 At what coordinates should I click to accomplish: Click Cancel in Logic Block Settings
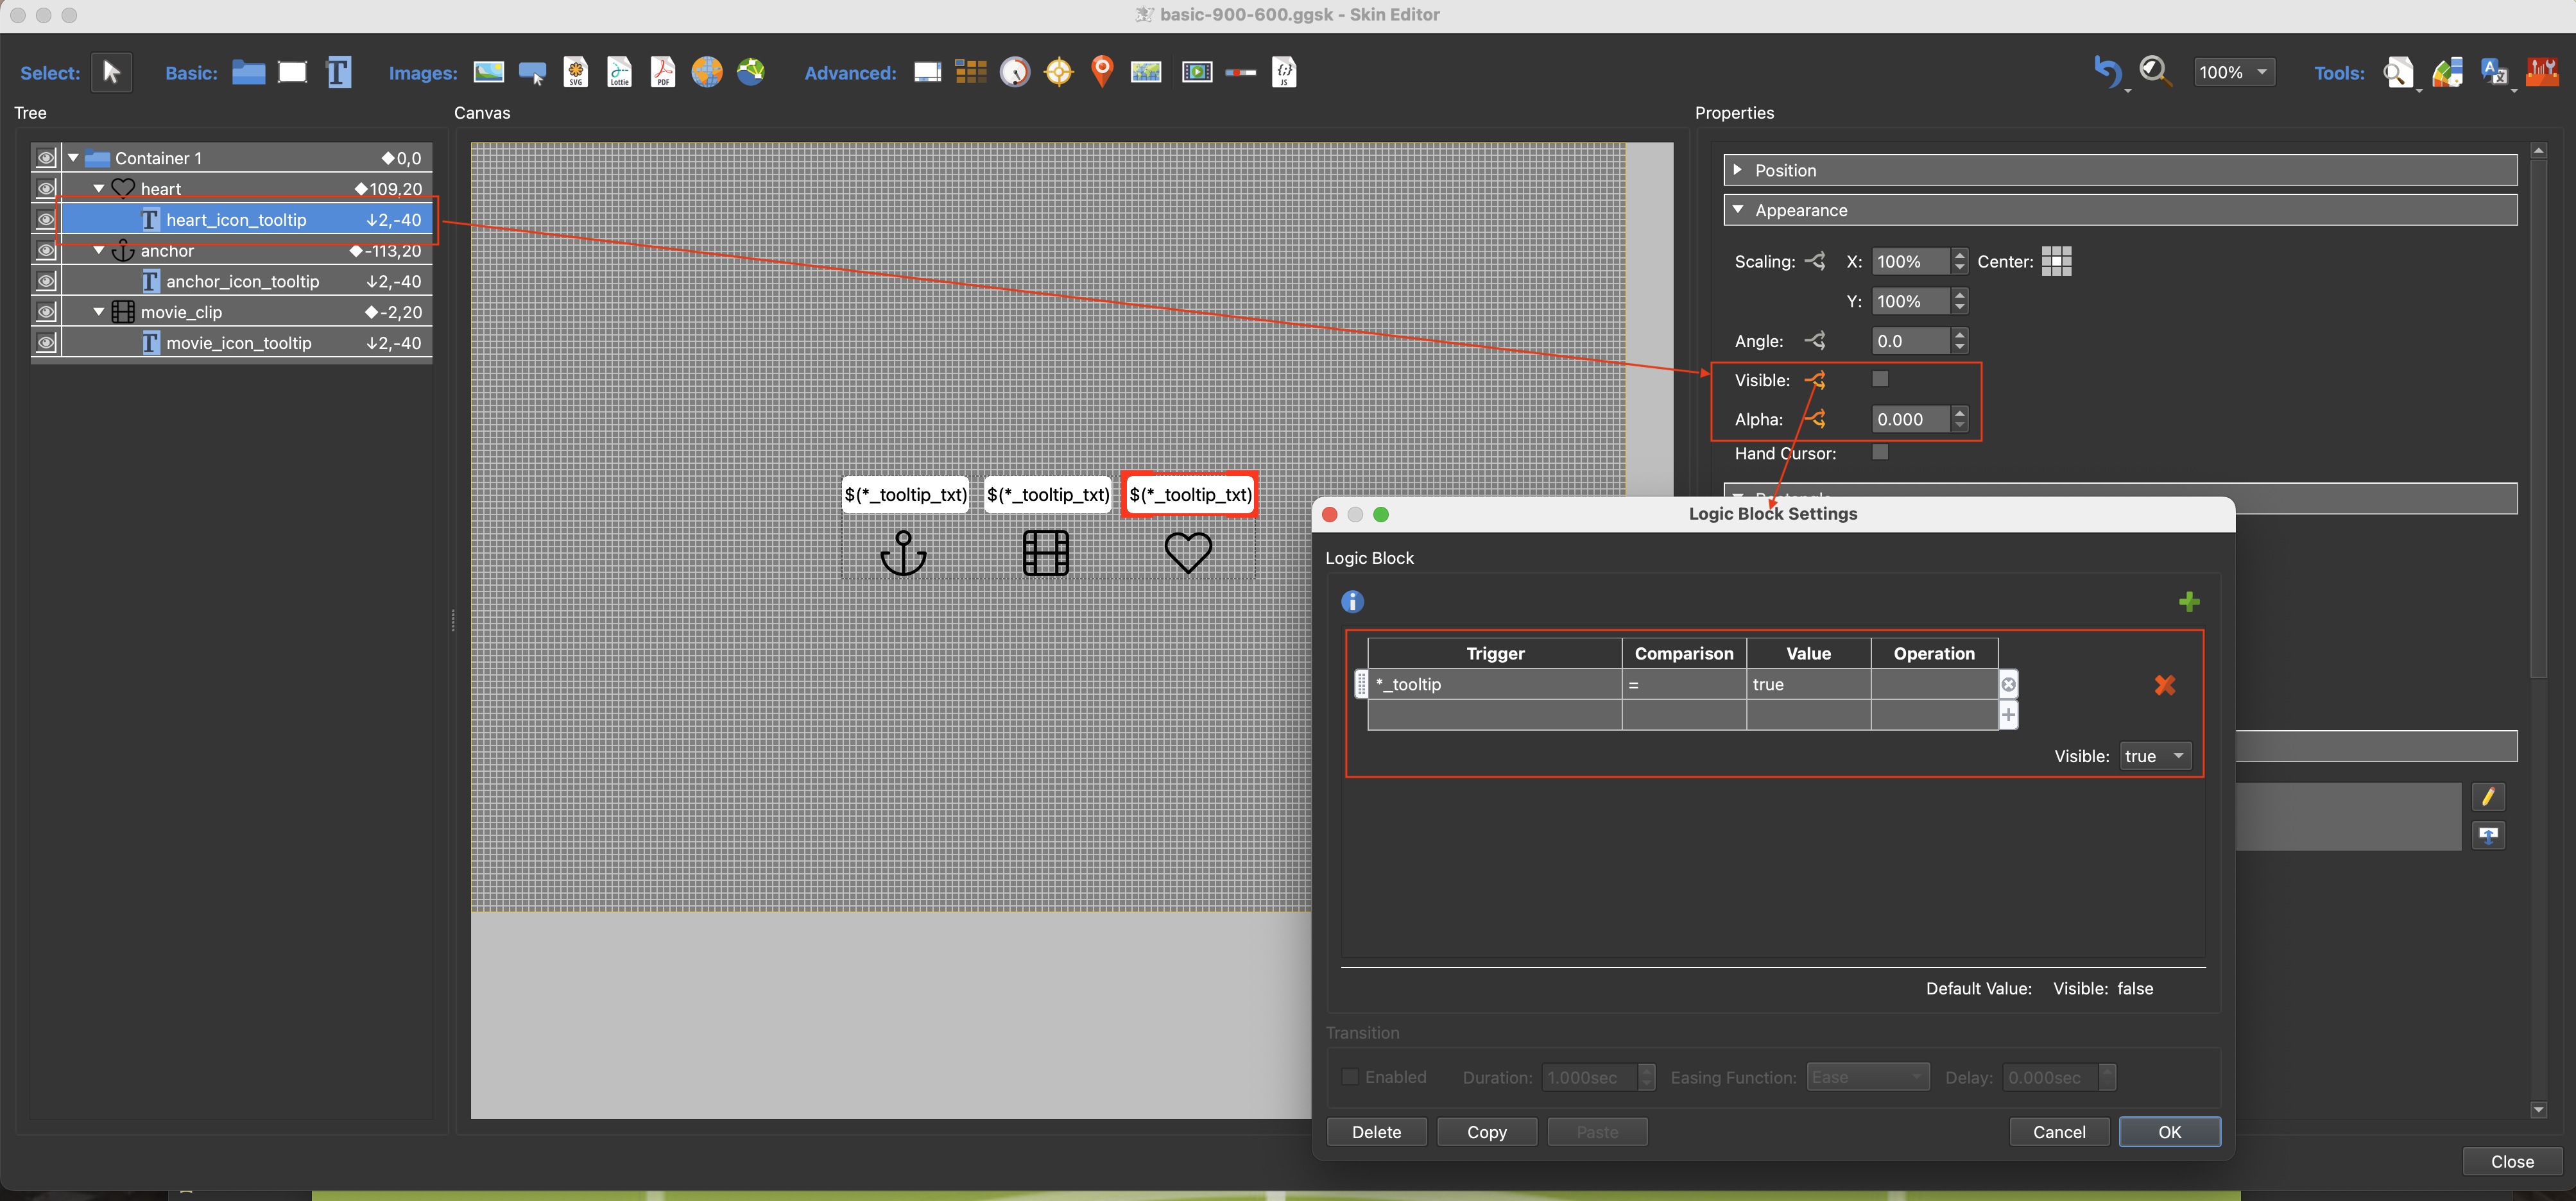(x=2059, y=1132)
